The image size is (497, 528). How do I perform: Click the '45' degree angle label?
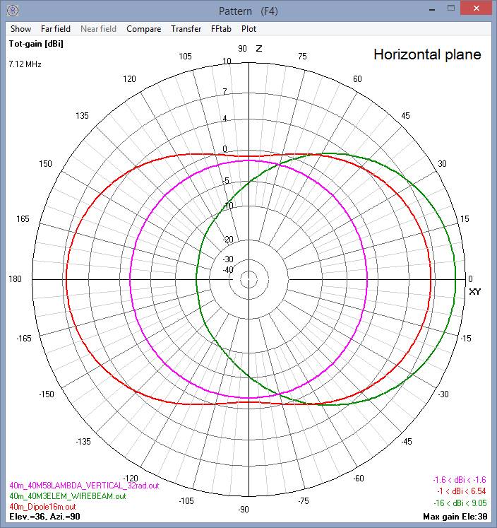click(405, 116)
